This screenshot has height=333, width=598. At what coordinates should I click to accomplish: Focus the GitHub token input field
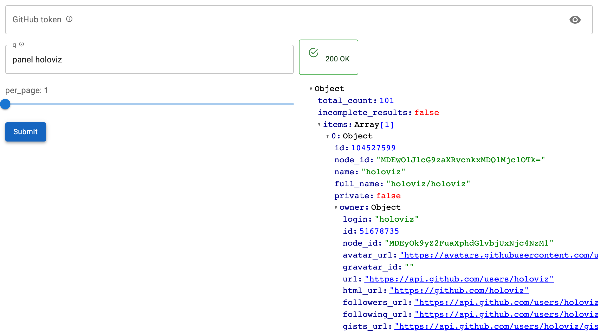pos(299,20)
